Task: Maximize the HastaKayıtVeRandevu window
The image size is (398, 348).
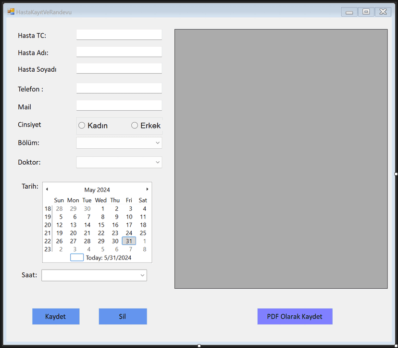Action: coord(366,12)
